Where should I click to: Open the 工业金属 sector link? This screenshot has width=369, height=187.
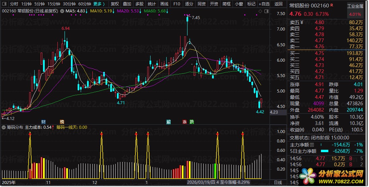point(355,6)
